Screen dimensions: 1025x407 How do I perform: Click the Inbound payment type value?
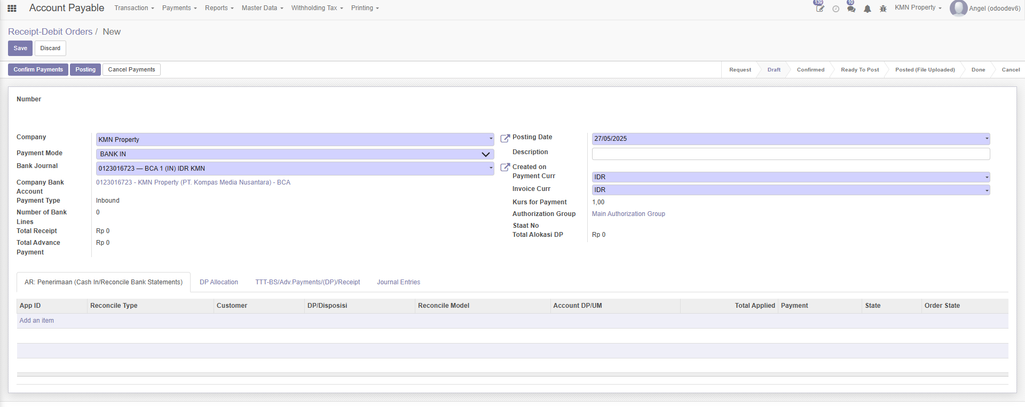108,201
